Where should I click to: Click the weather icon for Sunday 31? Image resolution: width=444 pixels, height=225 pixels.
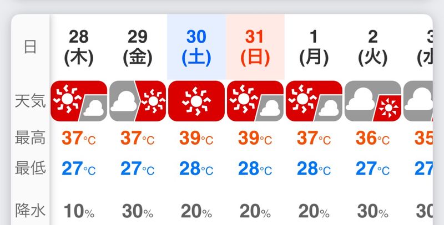255,101
